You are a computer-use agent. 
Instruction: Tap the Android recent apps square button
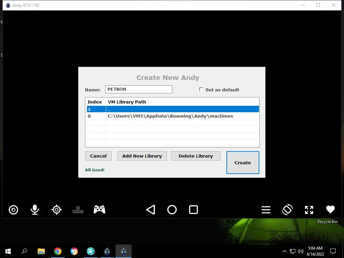(193, 210)
